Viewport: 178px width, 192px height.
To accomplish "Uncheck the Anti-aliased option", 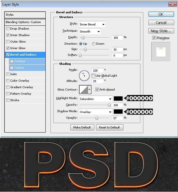I will click(97, 90).
